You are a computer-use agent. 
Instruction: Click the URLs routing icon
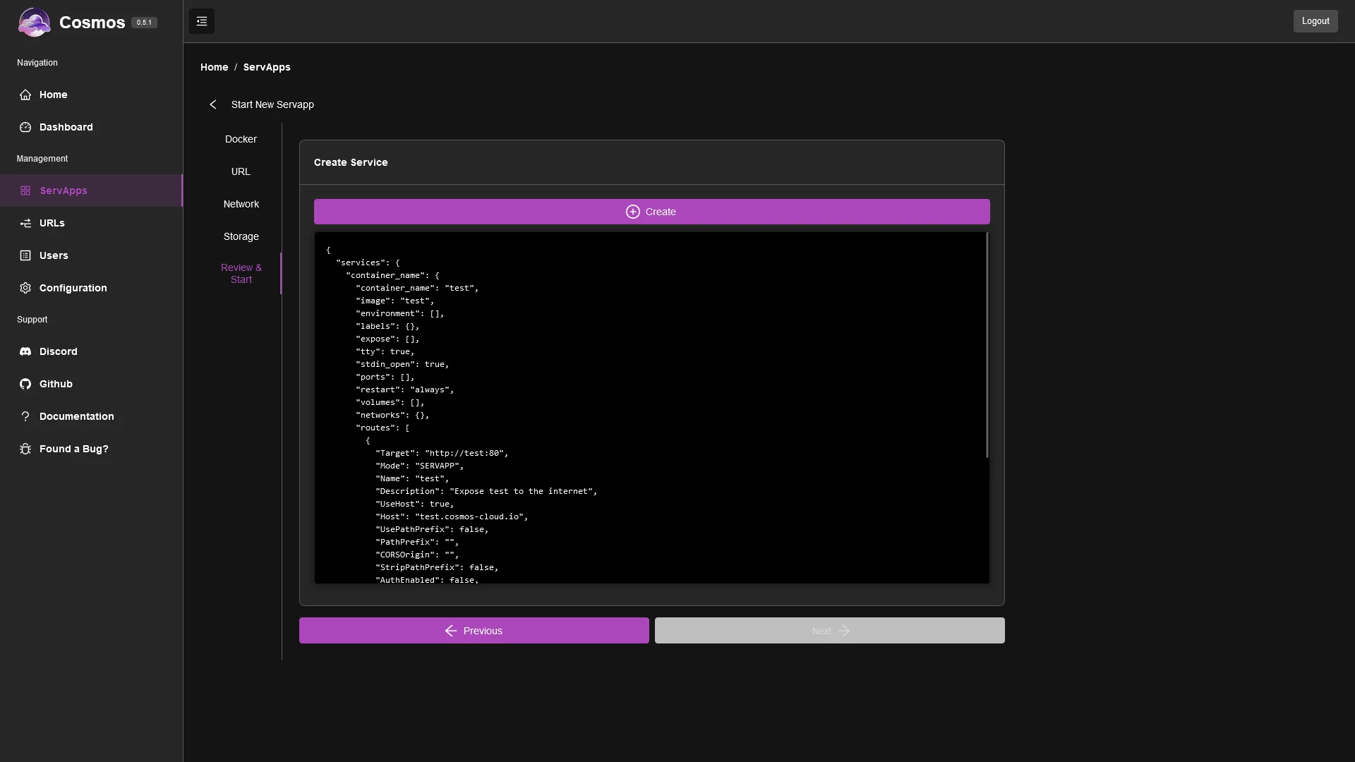click(x=25, y=223)
